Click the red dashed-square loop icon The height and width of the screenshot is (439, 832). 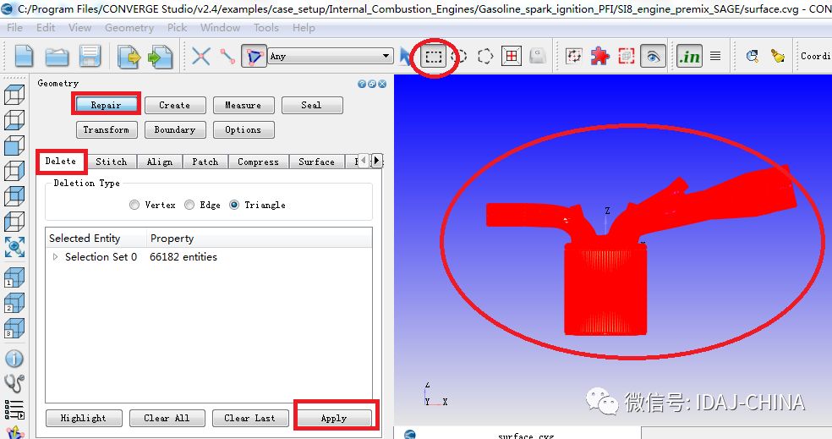573,56
